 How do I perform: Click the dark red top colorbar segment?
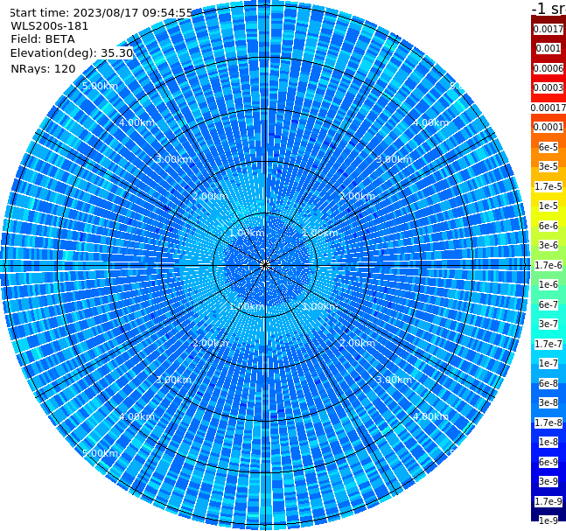549,21
